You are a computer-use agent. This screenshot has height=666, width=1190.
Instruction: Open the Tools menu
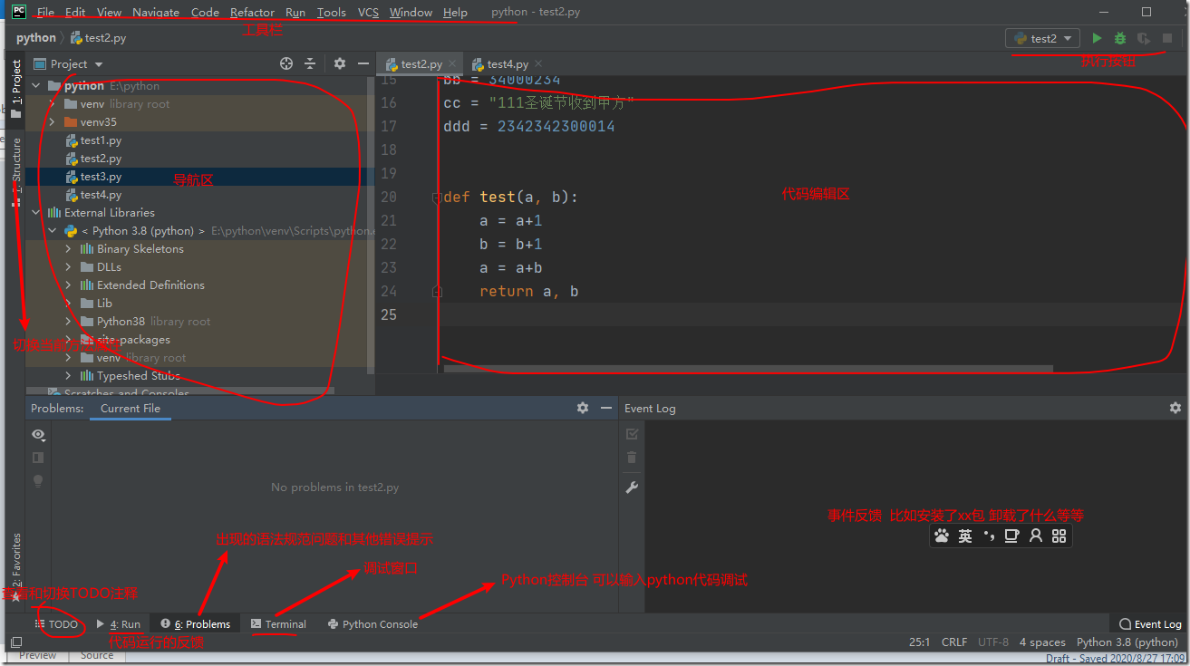(x=332, y=12)
